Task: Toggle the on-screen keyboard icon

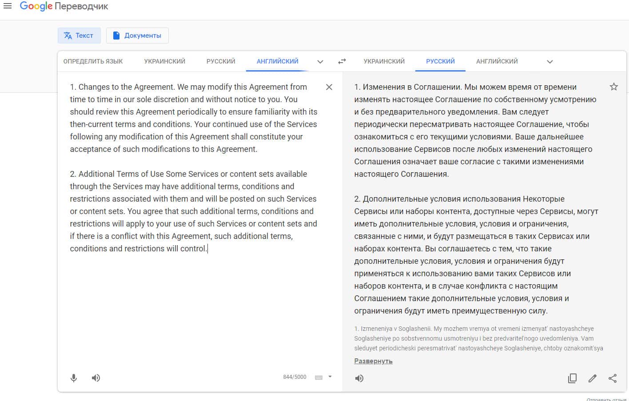Action: click(318, 377)
